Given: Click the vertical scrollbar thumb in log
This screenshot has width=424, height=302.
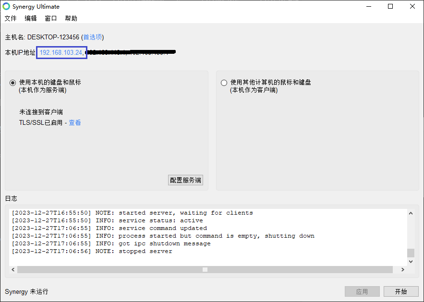Looking at the screenshot, I should coord(411,253).
